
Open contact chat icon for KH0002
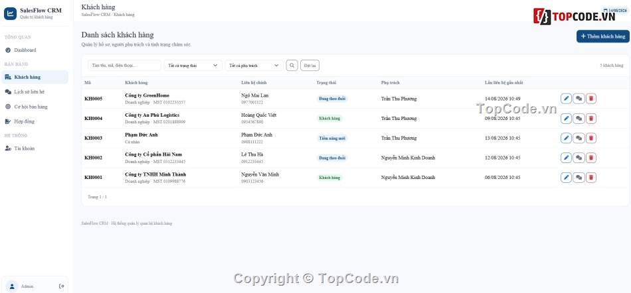(x=579, y=158)
